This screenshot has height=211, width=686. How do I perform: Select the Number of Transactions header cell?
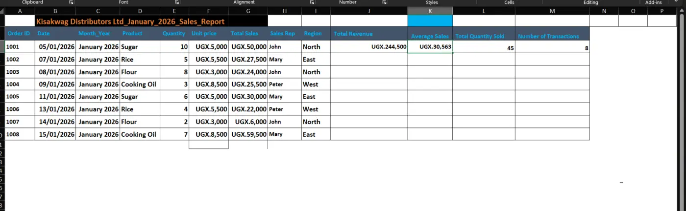tap(552, 34)
